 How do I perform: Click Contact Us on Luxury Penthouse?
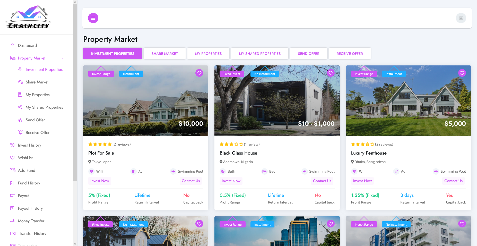point(454,181)
